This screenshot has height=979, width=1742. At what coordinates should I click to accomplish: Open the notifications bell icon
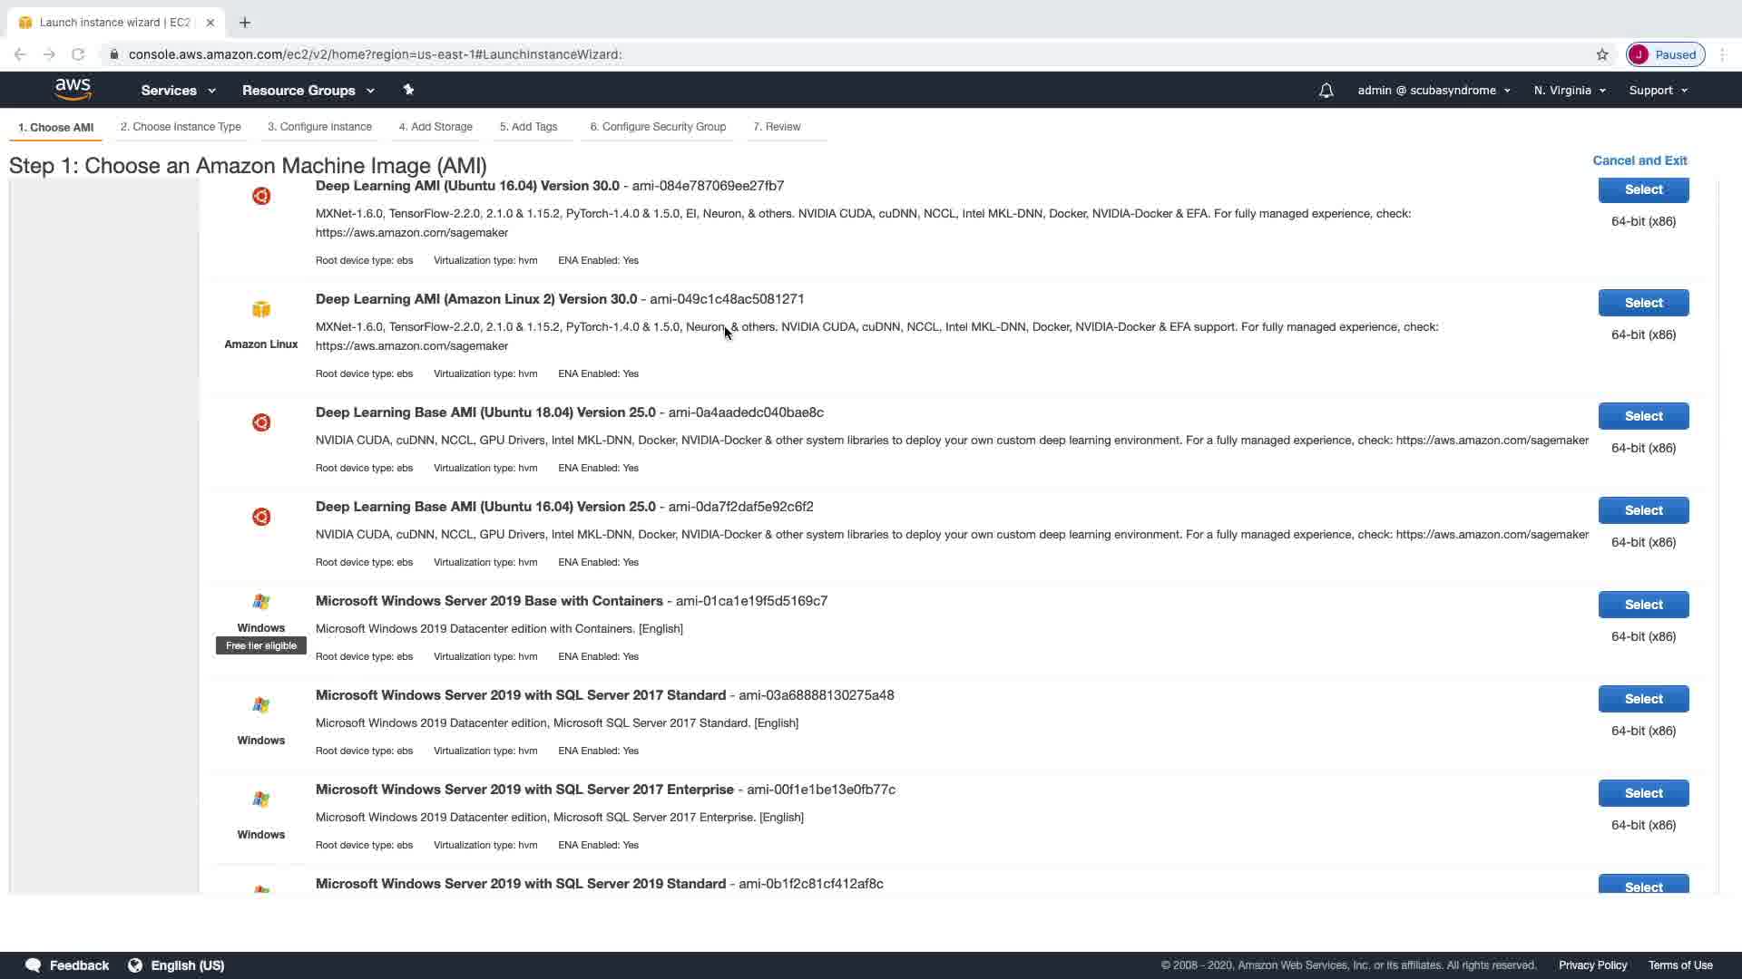[1326, 91]
